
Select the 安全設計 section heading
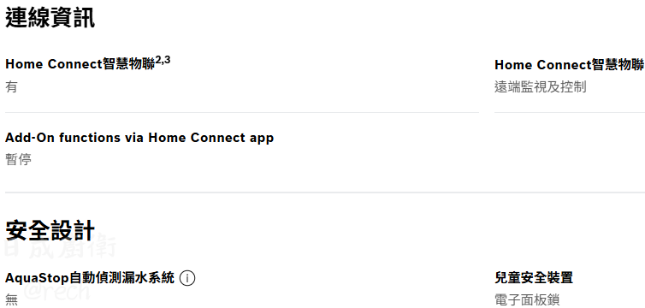(x=50, y=230)
